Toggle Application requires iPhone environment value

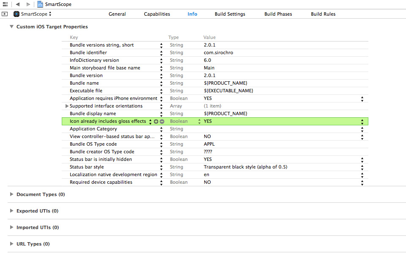pyautogui.click(x=362, y=98)
